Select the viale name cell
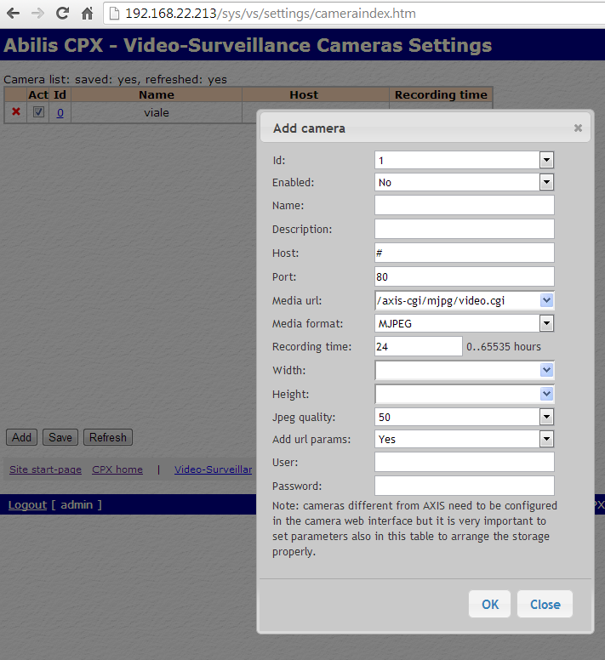Viewport: 605px width, 660px height. pyautogui.click(x=157, y=113)
